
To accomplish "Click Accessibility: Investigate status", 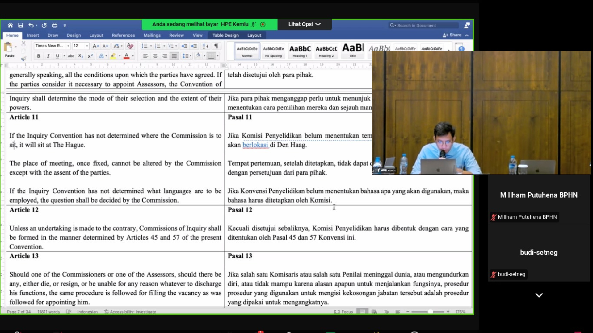I will (130, 312).
